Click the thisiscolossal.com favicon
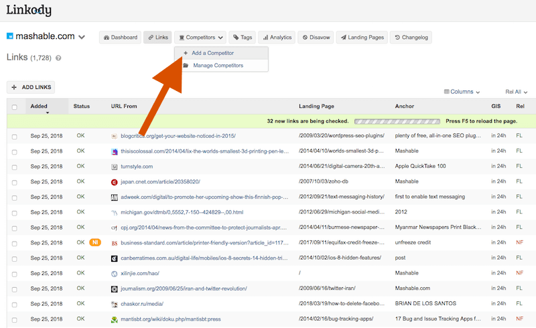 [x=114, y=151]
